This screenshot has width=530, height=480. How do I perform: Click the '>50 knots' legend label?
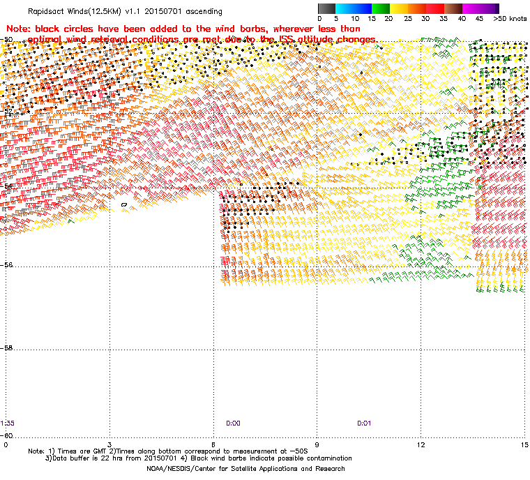[x=510, y=19]
